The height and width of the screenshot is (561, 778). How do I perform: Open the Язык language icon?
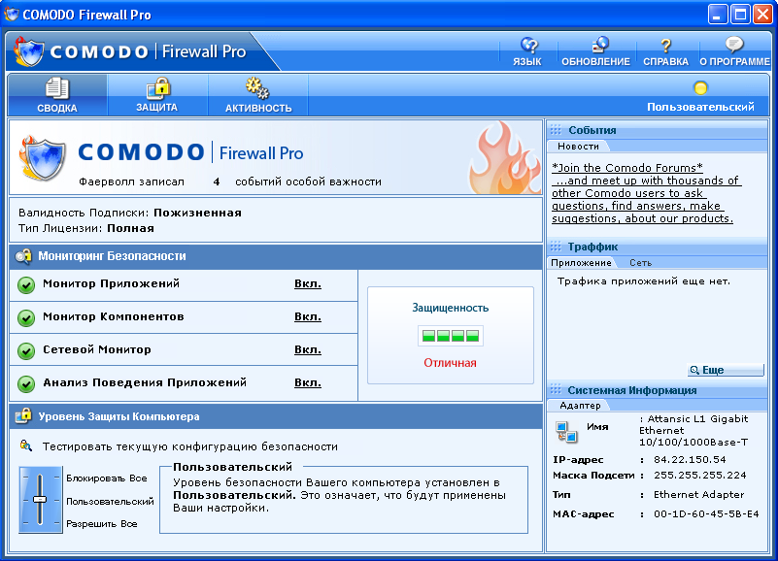[528, 46]
